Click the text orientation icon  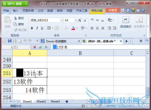(110, 20)
